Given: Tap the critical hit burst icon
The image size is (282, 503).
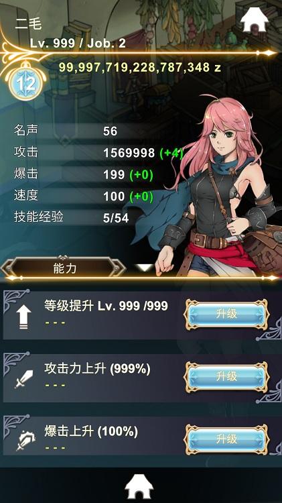Looking at the screenshot, I should [x=25, y=441].
